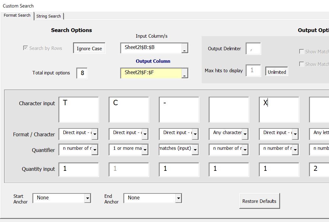329x222 pixels.
Task: Open the End Anchor dropdown
Action: tap(179, 198)
